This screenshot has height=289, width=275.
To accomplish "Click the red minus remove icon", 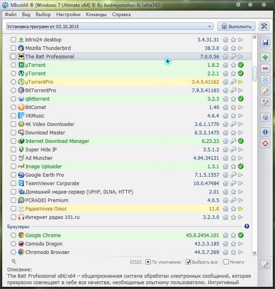I will tap(265, 68).
